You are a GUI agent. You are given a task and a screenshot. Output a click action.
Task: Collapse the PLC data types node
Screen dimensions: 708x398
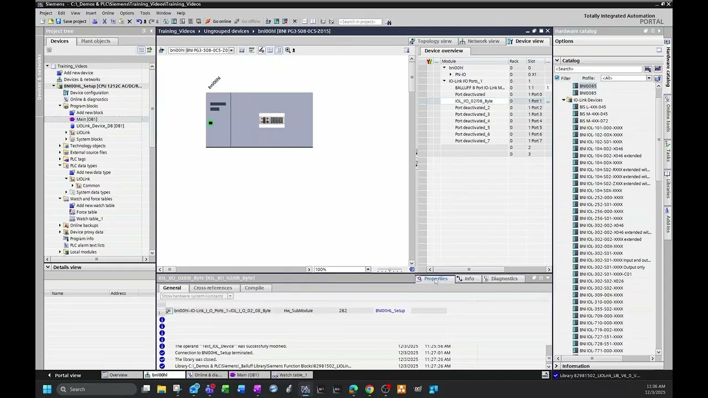coord(60,166)
